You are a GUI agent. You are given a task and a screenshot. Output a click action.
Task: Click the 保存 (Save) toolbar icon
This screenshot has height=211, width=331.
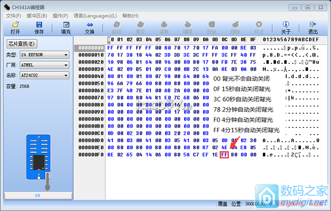point(39,28)
